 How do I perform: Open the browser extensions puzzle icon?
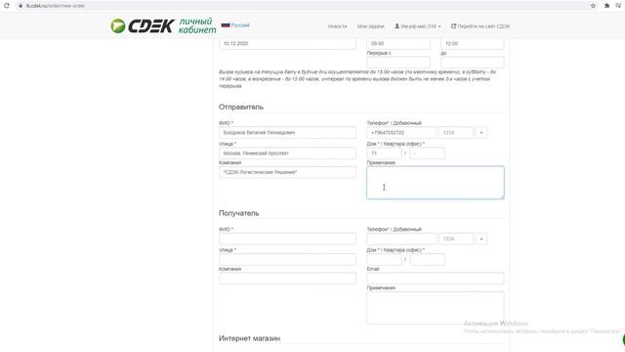point(606,6)
